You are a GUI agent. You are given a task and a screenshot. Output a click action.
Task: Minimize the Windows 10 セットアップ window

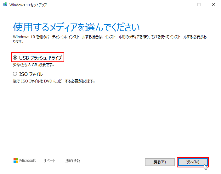point(185,5)
